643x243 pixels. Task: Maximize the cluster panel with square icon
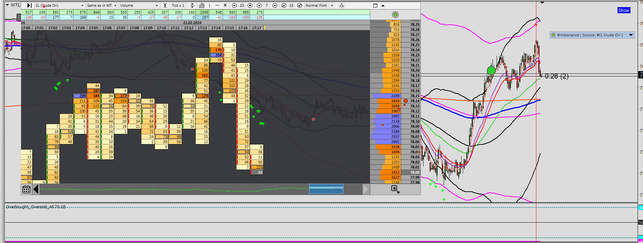375,5
